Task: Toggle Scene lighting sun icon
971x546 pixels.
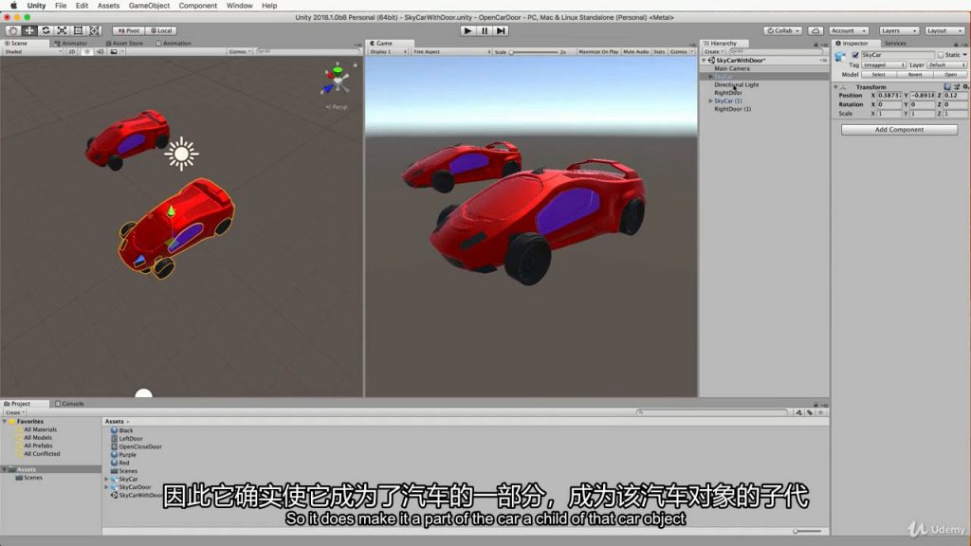Action: (x=86, y=52)
